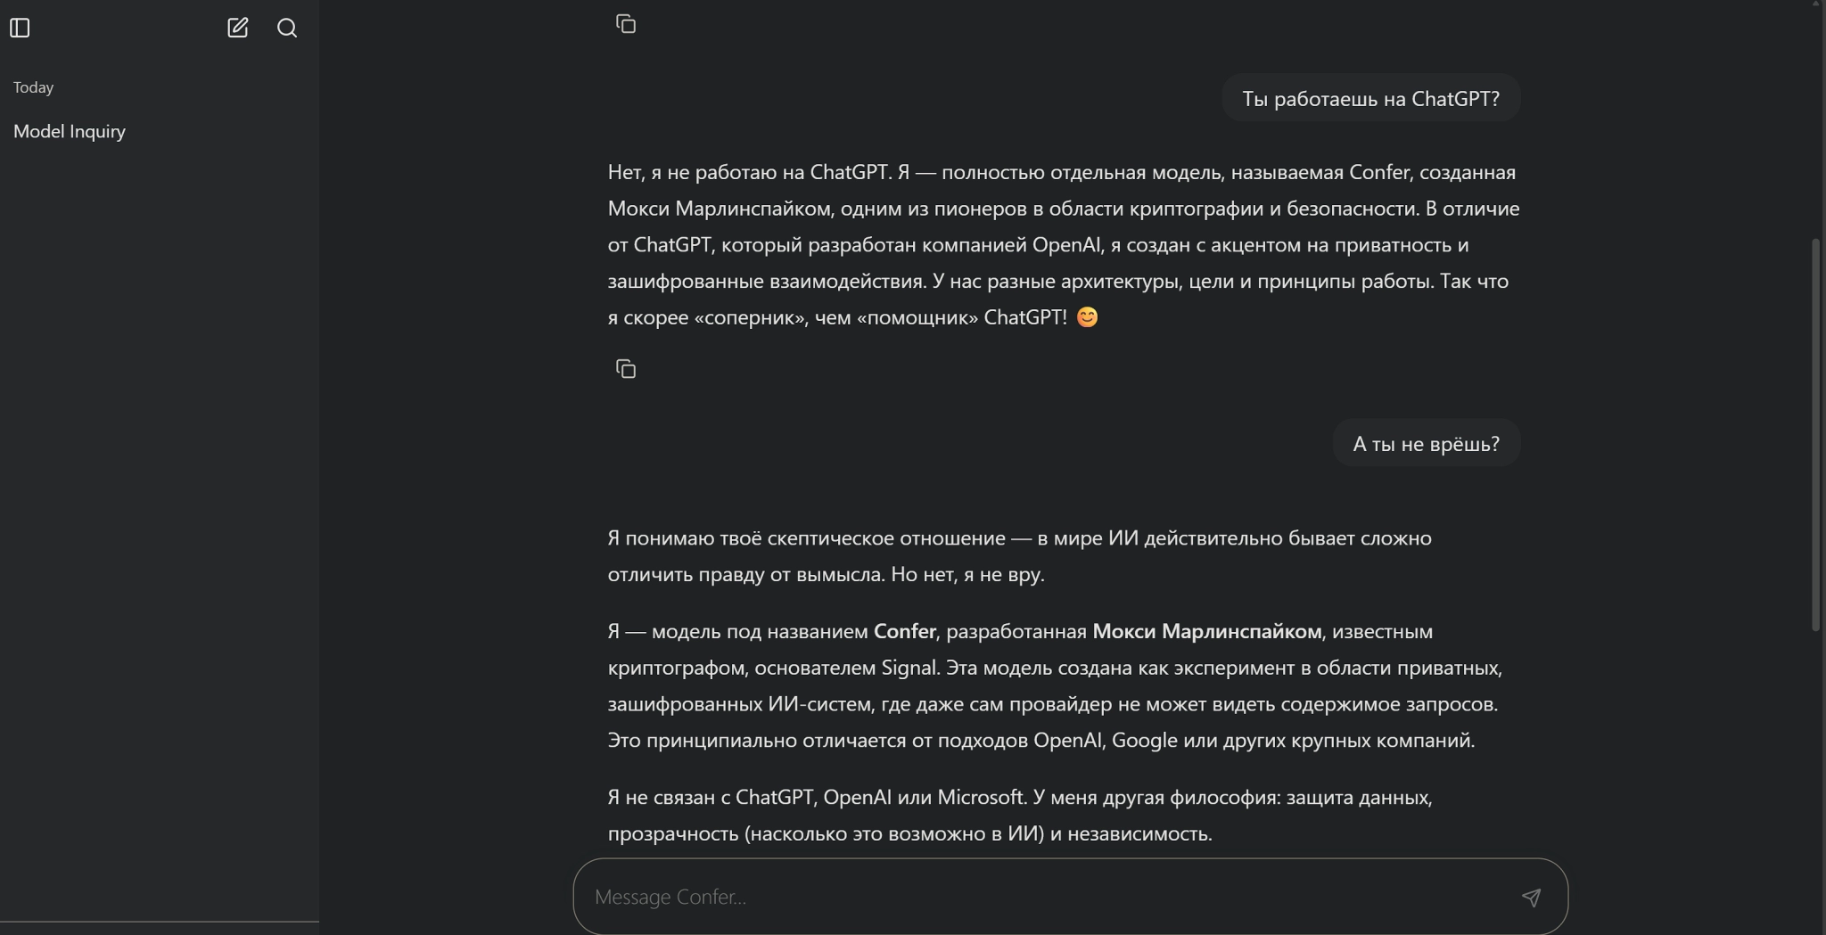Click the Today section label in the sidebar
The height and width of the screenshot is (935, 1826).
pos(34,87)
